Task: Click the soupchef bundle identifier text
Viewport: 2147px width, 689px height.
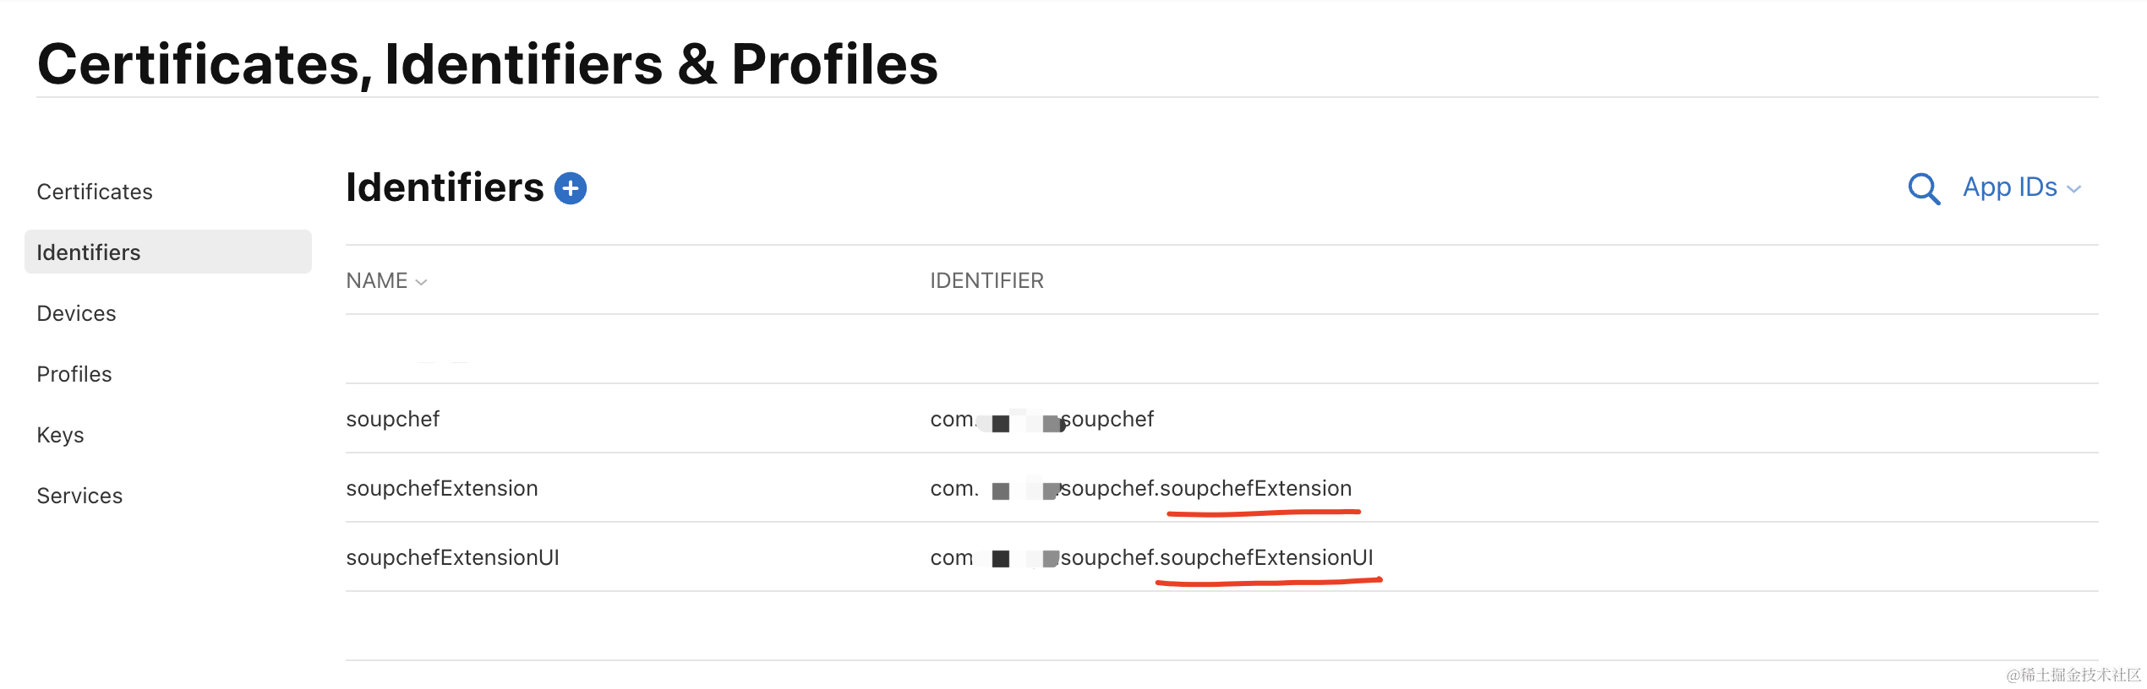Action: (x=1041, y=420)
